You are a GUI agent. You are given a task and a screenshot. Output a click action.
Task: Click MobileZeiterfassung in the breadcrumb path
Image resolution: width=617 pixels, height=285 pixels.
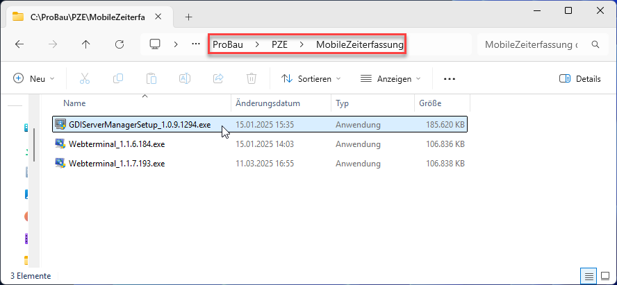pos(360,45)
